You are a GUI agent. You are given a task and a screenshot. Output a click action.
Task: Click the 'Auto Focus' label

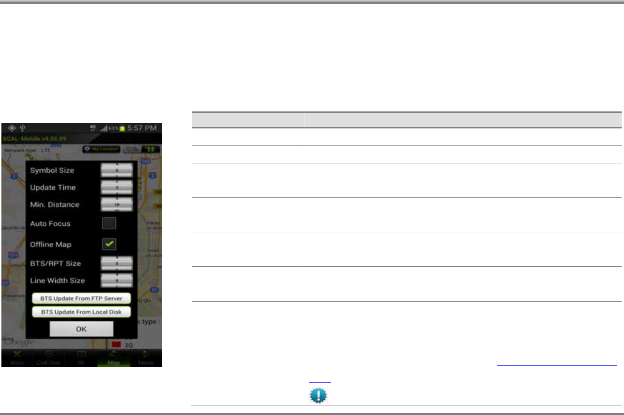(51, 223)
